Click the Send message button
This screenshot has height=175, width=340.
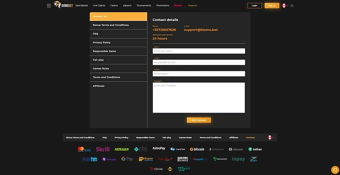[x=199, y=120]
